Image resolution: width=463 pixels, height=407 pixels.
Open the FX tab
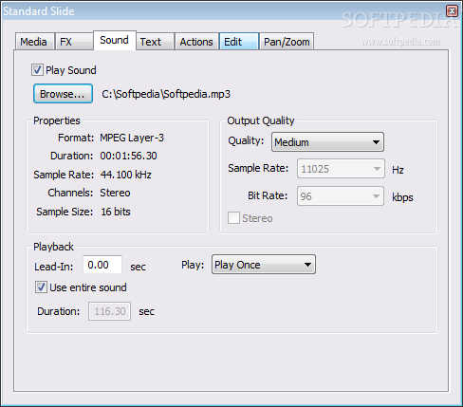tap(74, 42)
